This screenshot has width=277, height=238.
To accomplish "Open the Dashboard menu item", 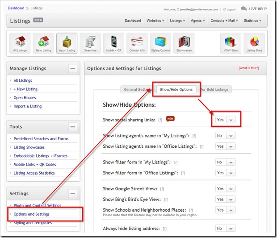I will (133, 21).
